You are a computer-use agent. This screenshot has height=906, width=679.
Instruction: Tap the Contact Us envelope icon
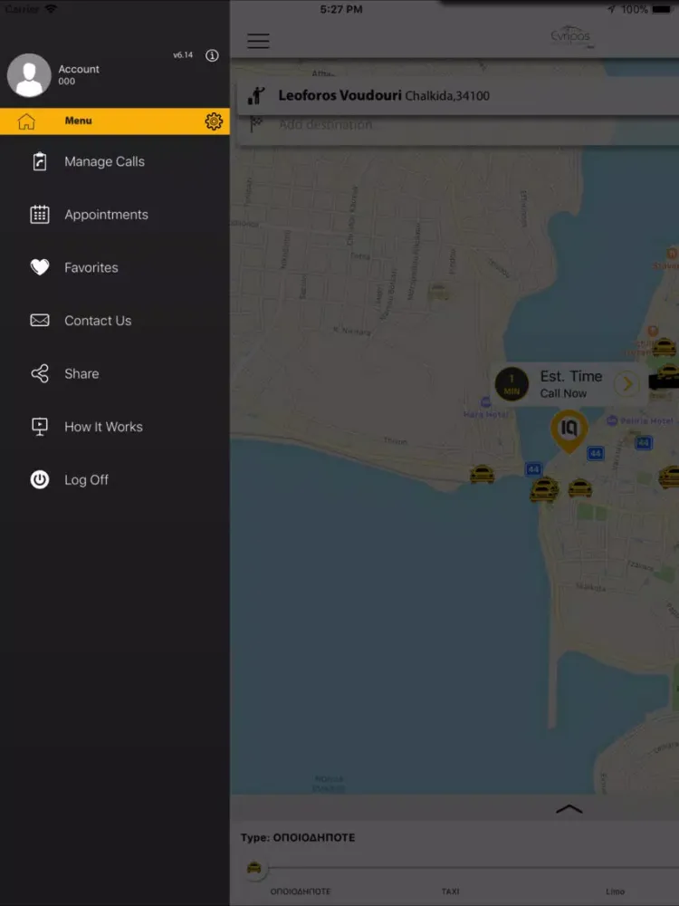(39, 320)
